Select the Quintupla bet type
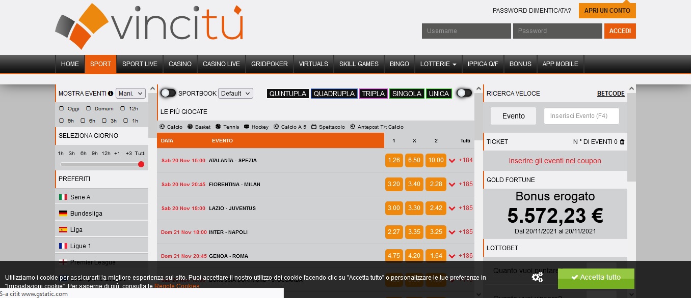The image size is (692, 298). [288, 94]
